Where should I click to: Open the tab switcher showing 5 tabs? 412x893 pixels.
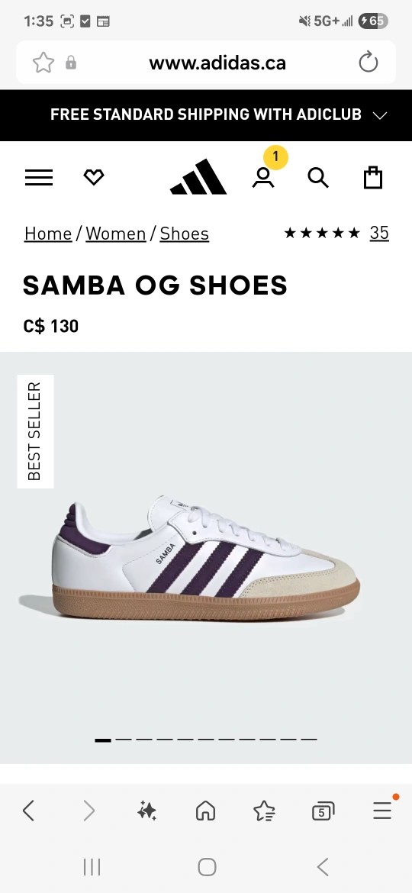323,811
